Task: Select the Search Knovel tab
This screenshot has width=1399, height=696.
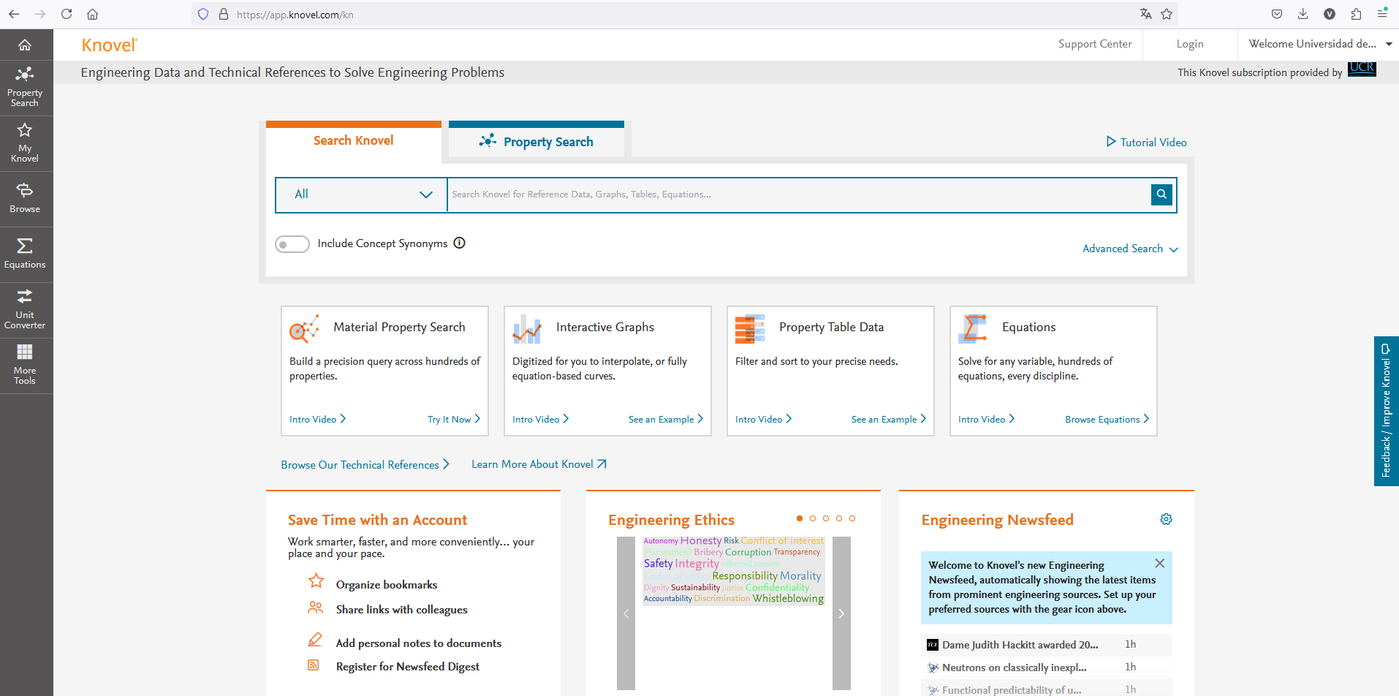Action: click(x=353, y=140)
